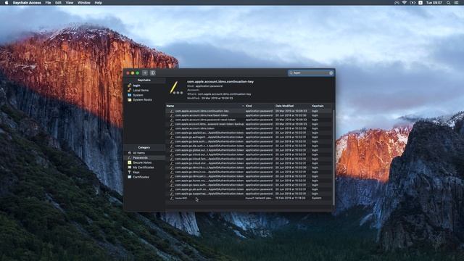Viewport: 464px width, 261px height.
Task: Open the Keychain Access app menu
Action: [x=27, y=3]
